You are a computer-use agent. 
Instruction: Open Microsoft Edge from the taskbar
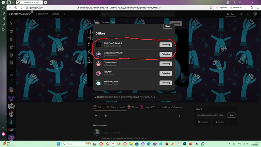pyautogui.click(x=149, y=144)
